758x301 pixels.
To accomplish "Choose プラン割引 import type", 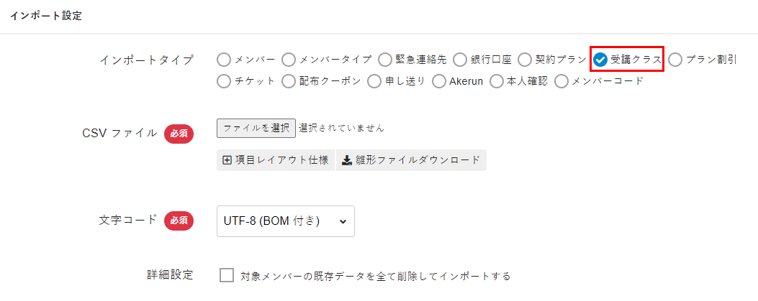I will 675,60.
